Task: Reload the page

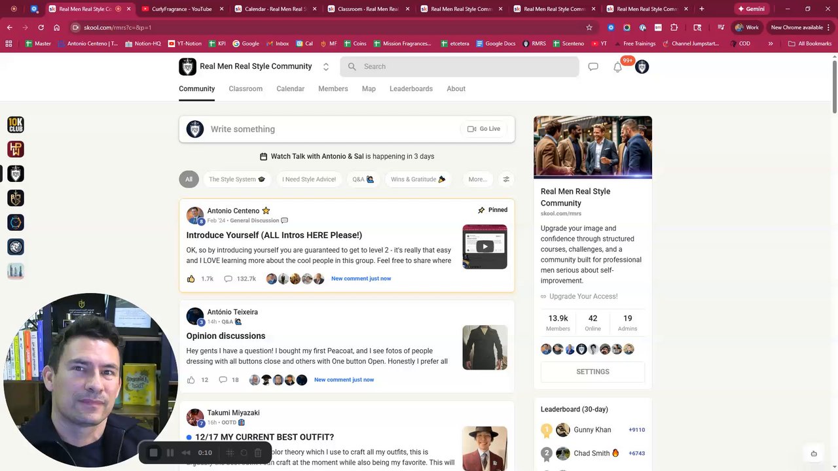Action: [41, 27]
